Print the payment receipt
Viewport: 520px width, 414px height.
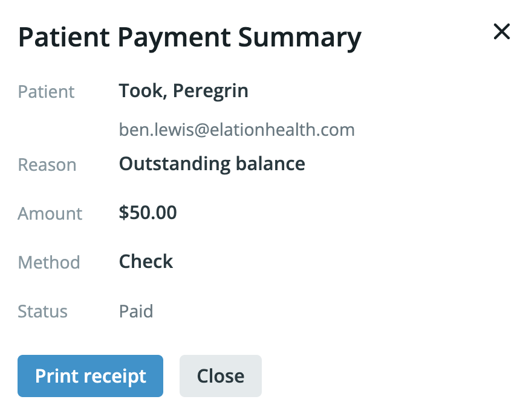point(90,376)
